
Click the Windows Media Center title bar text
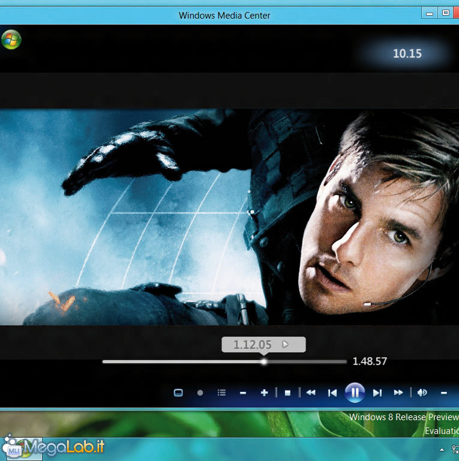(224, 15)
